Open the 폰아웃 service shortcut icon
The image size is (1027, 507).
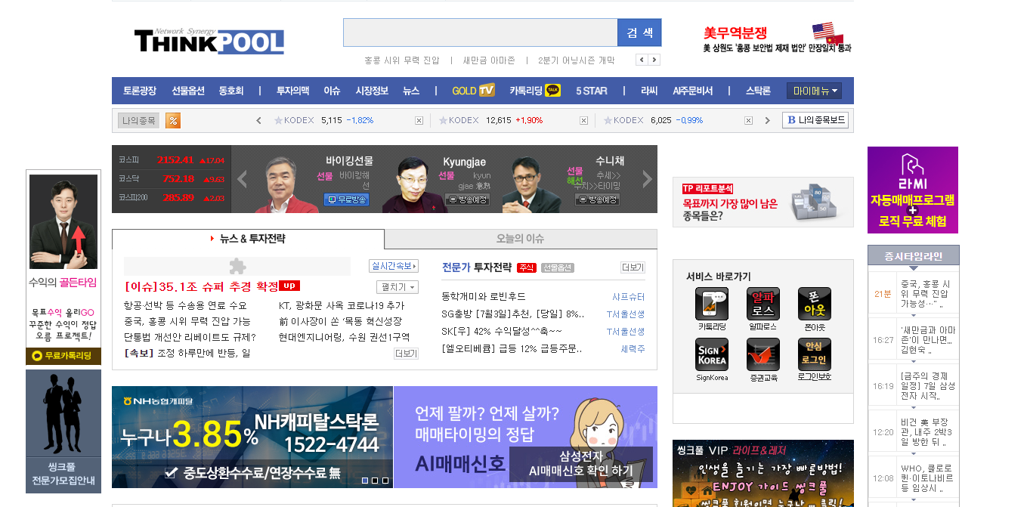tap(814, 304)
